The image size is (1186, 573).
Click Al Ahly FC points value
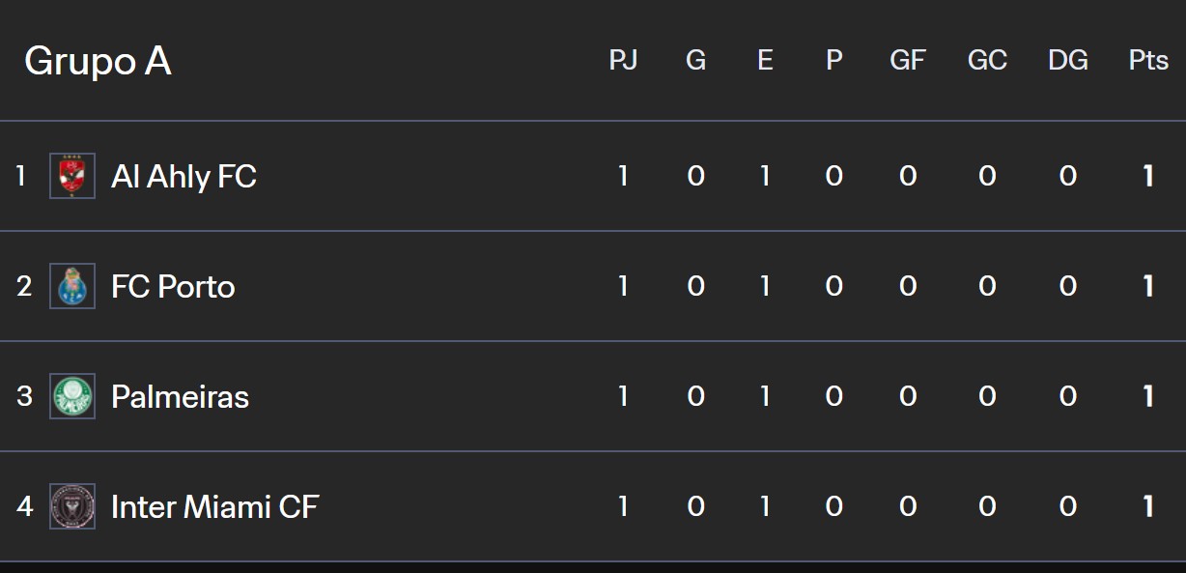pos(1148,176)
